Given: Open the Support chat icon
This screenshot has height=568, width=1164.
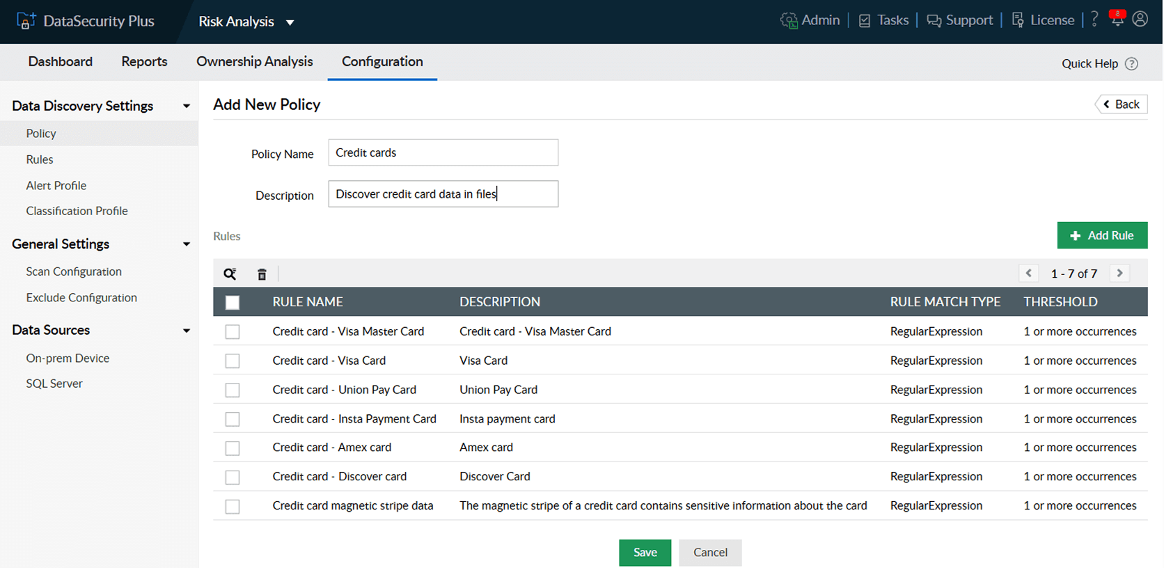Looking at the screenshot, I should point(934,21).
